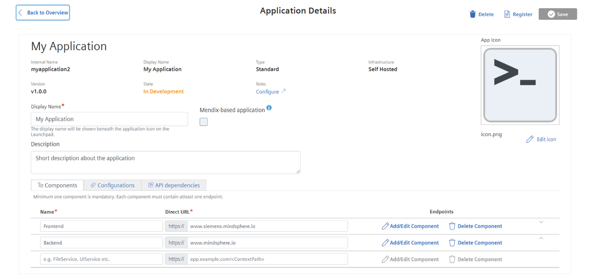Open the Roles Configure external link

271,92
